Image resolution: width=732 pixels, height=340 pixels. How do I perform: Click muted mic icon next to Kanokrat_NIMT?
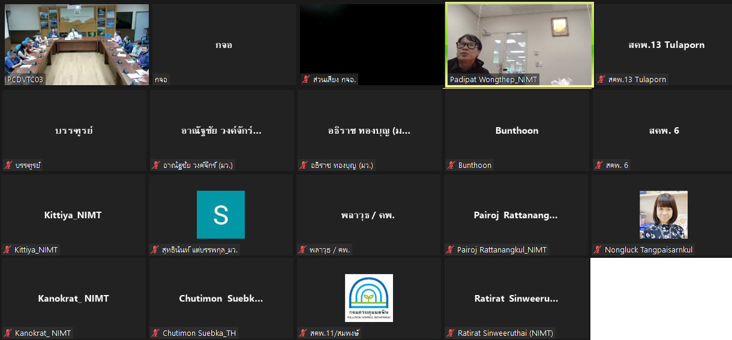[8, 333]
